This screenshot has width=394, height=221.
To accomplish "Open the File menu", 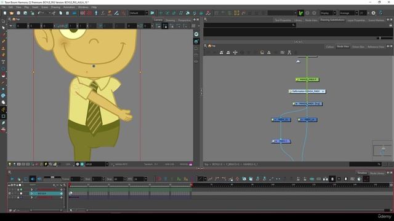I will (x=4, y=7).
